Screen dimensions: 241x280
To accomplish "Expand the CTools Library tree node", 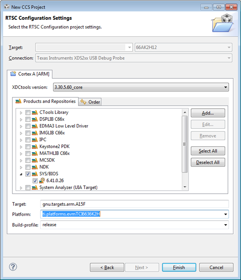I will [x=21, y=113].
